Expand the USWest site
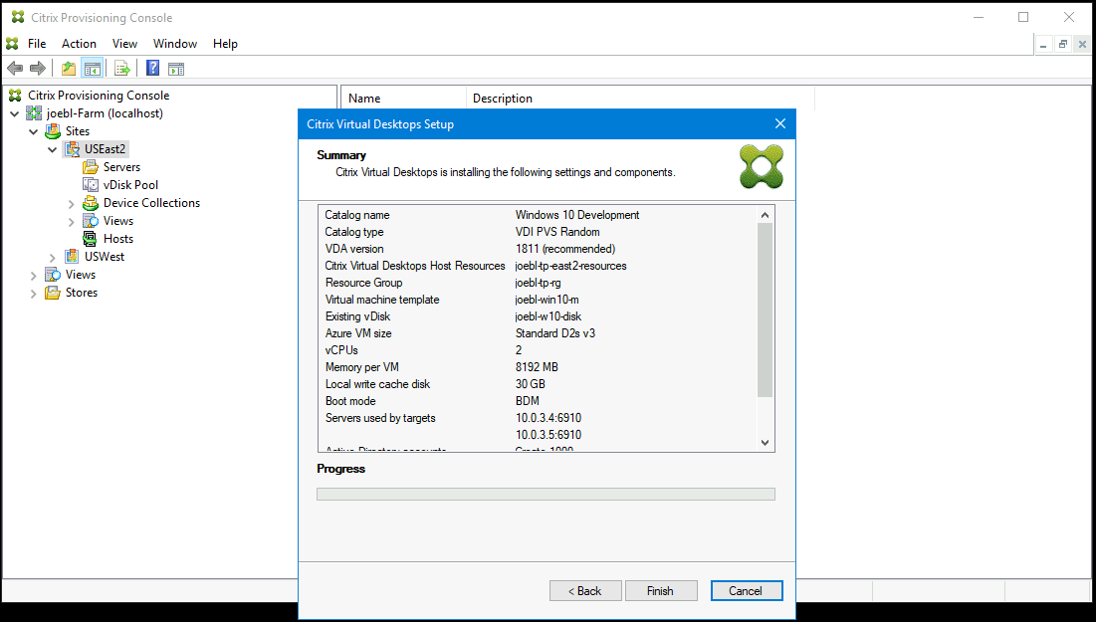This screenshot has width=1096, height=622. (51, 256)
